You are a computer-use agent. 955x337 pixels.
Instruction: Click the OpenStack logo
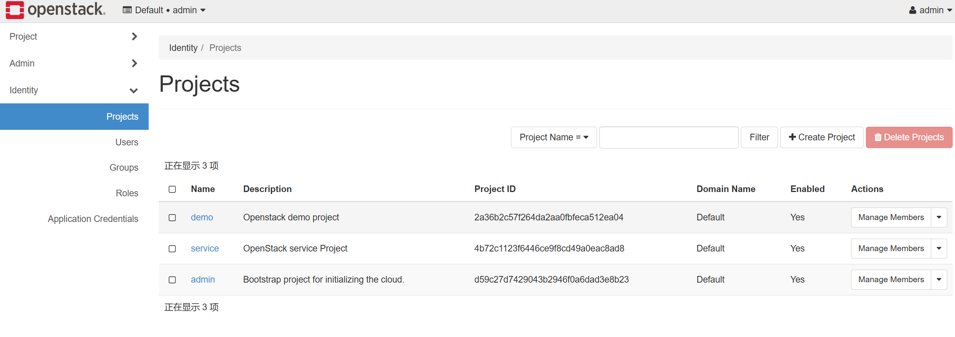coord(55,10)
